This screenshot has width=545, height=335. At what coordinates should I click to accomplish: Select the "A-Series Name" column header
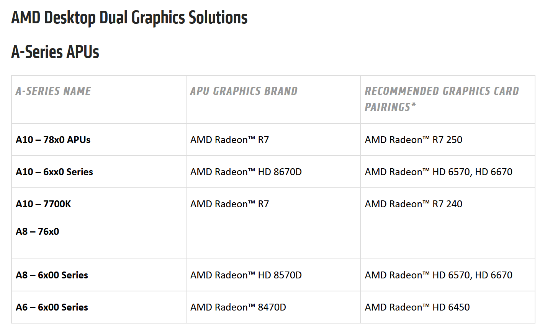[53, 91]
